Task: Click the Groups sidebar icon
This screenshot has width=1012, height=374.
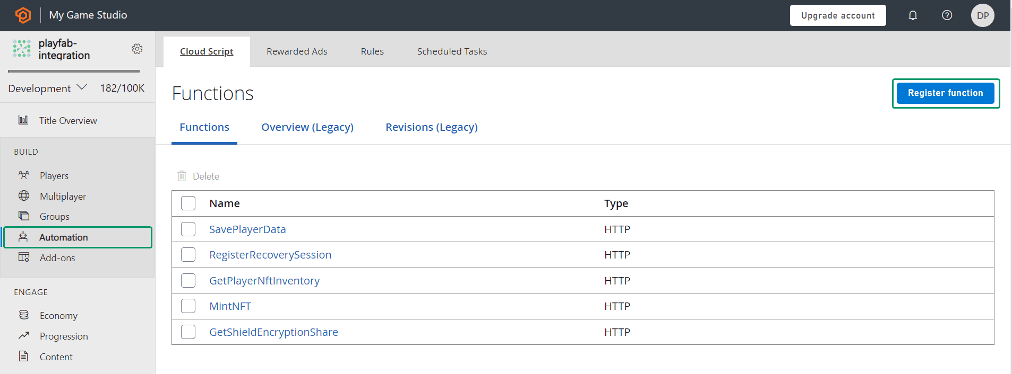Action: pyautogui.click(x=24, y=216)
